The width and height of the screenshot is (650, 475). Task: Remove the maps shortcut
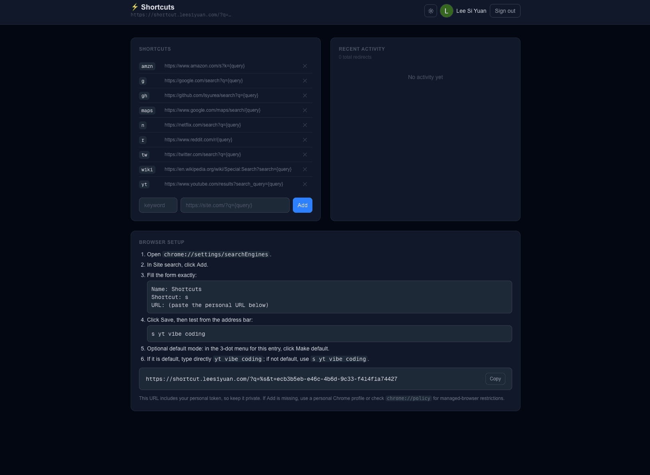point(304,110)
